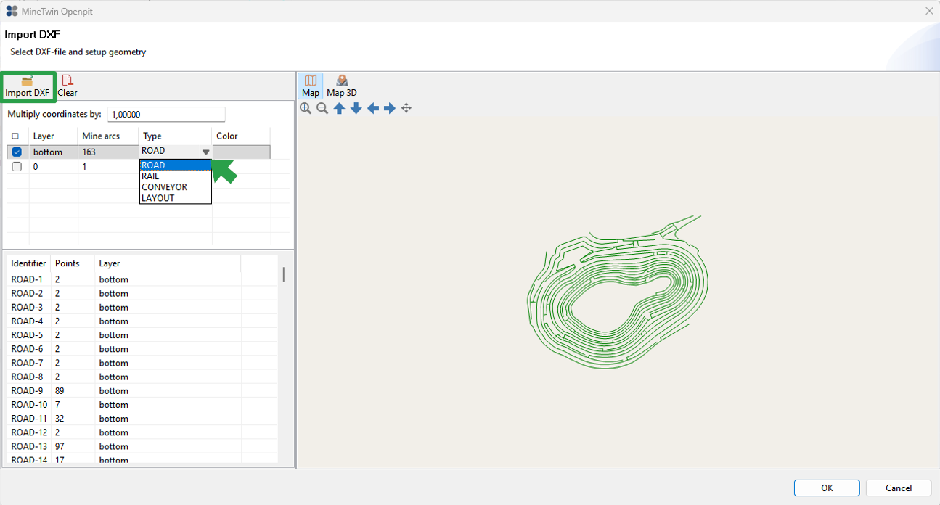Check the layer 0 checkbox
Viewport: 940px width, 505px height.
click(x=17, y=166)
